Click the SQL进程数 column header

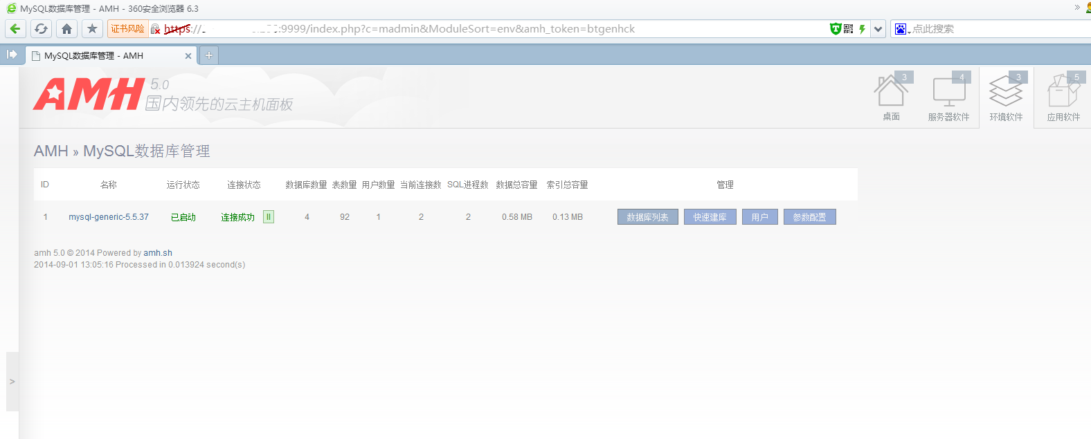tap(468, 185)
